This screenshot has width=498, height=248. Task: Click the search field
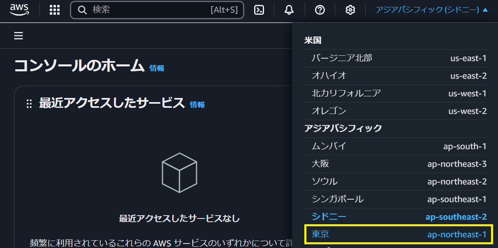tap(157, 10)
